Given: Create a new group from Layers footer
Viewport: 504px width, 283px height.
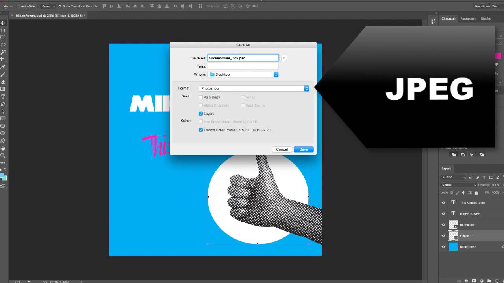Looking at the screenshot, I should 490,281.
